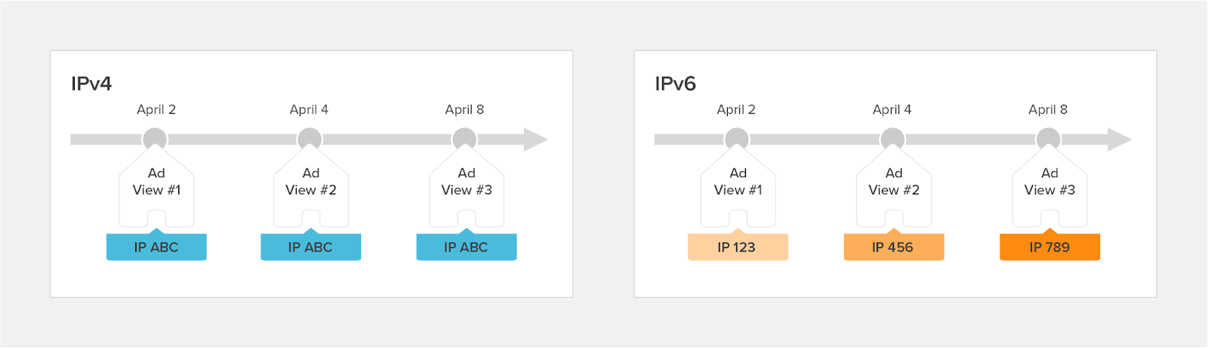Click the blue IP ABC label under April 2

coord(156,246)
